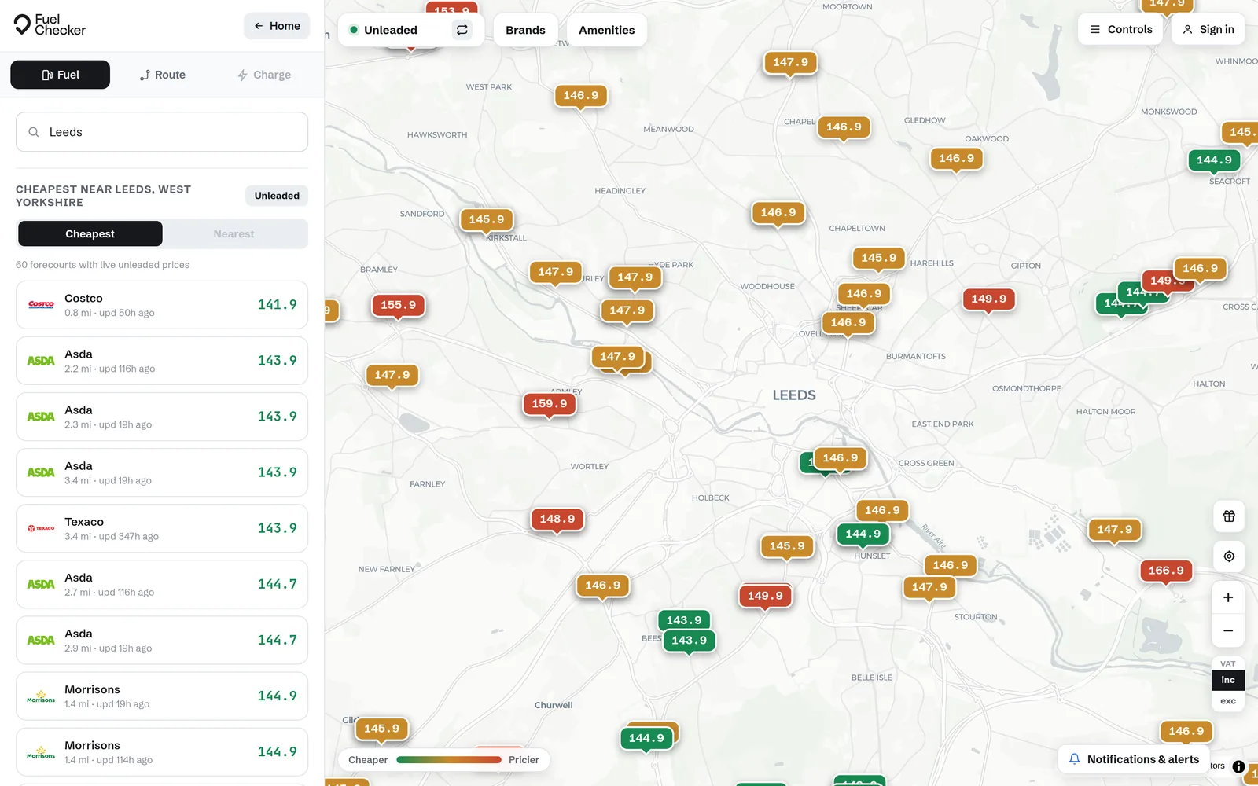Screen dimensions: 1258x786
Task: Click the 145.9 marker near Churwell
Action: coord(382,729)
